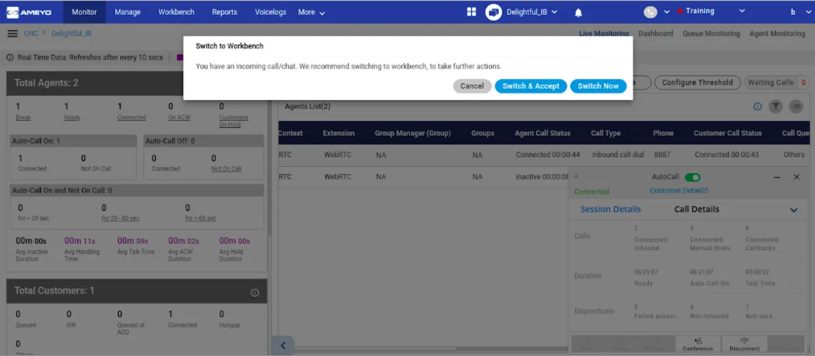Open the hamburger navigation menu
The width and height of the screenshot is (815, 356).
point(13,33)
